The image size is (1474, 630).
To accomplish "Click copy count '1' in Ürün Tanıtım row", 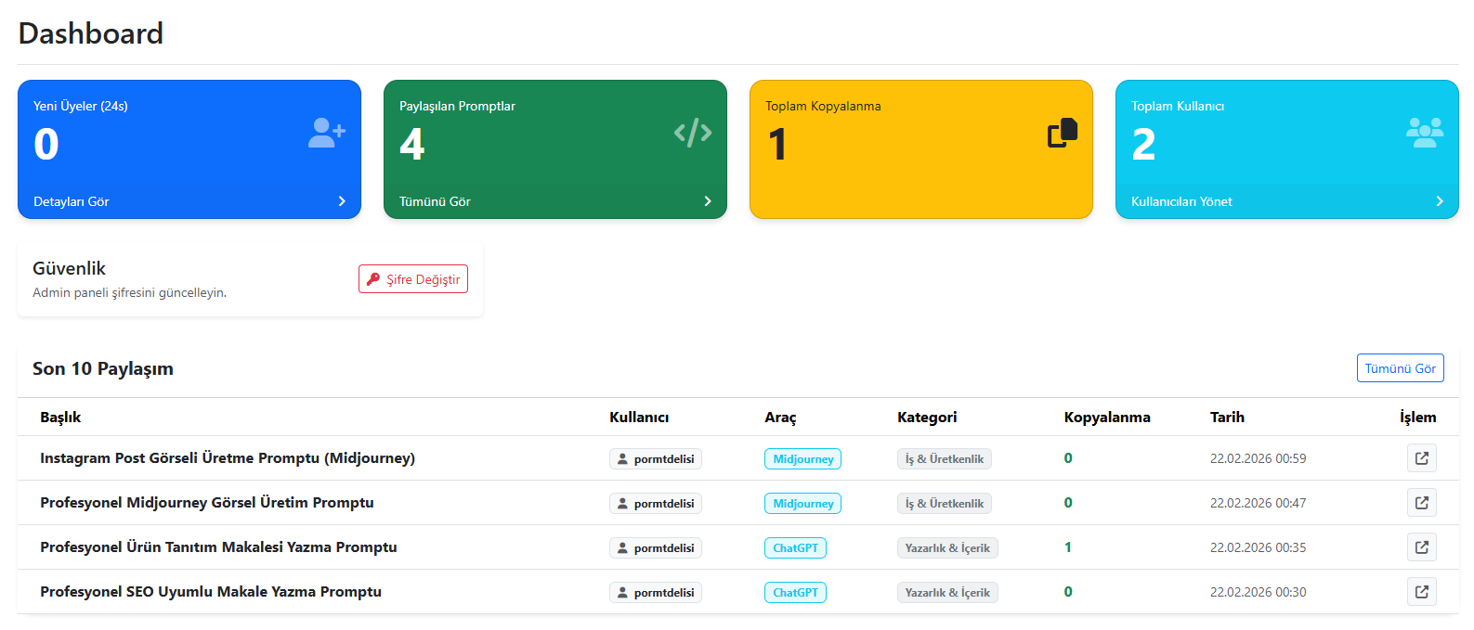I will click(1068, 547).
